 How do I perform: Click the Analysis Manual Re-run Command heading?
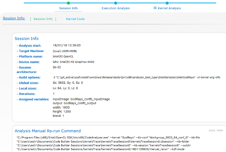point(48,131)
